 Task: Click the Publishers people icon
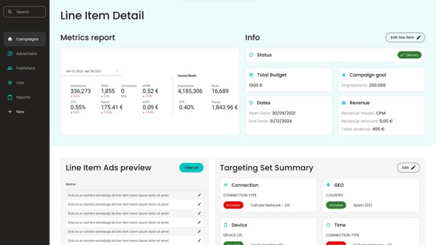point(10,68)
